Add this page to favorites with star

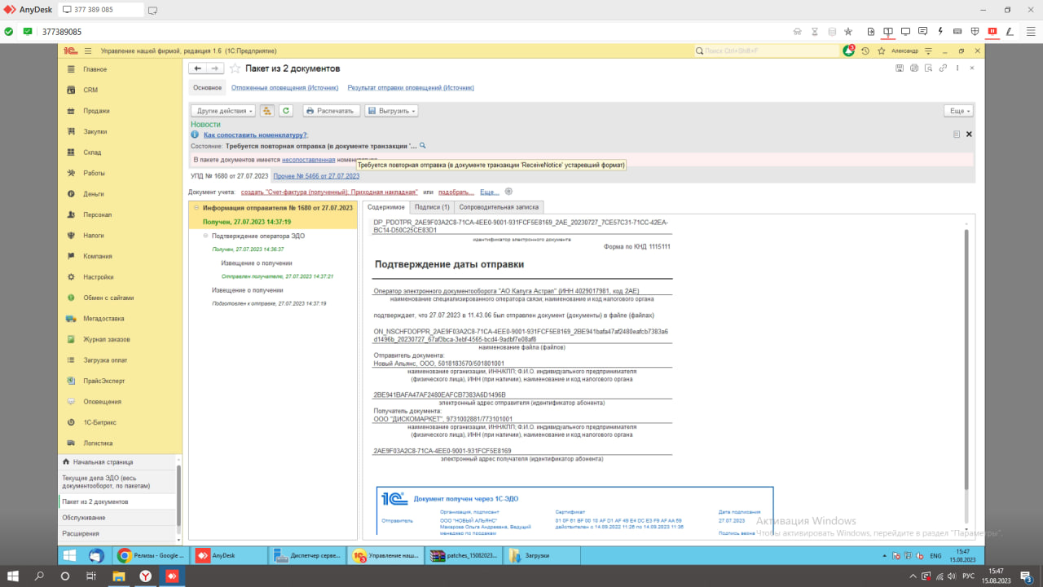[x=235, y=68]
